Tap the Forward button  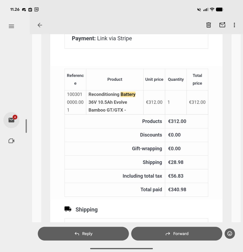coord(177,234)
